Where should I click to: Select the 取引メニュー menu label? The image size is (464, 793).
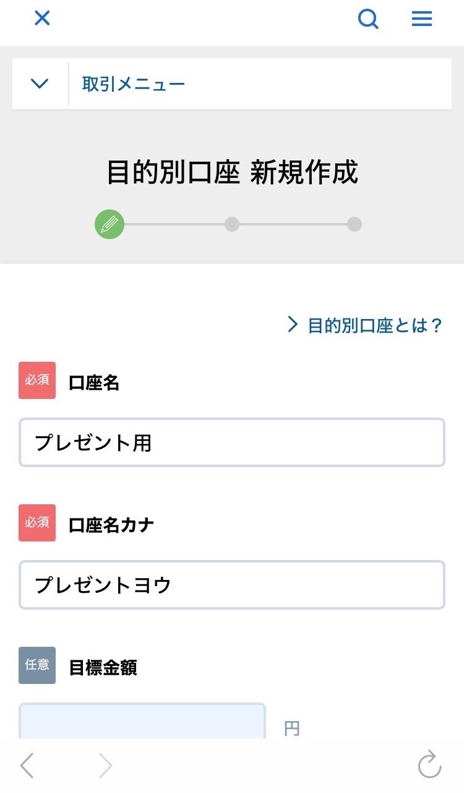tap(134, 84)
